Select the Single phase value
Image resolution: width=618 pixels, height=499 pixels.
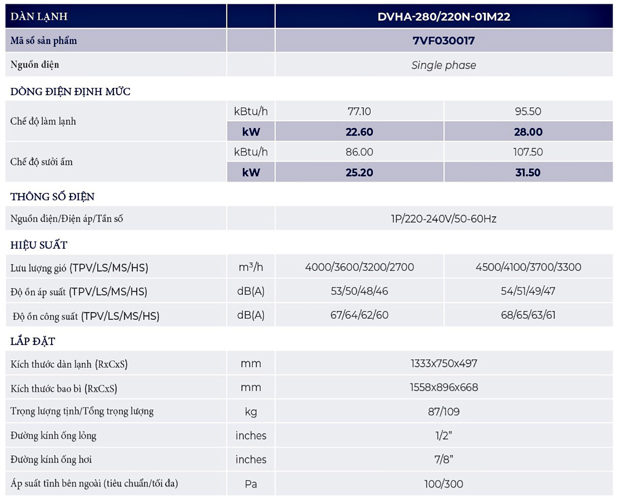[443, 65]
